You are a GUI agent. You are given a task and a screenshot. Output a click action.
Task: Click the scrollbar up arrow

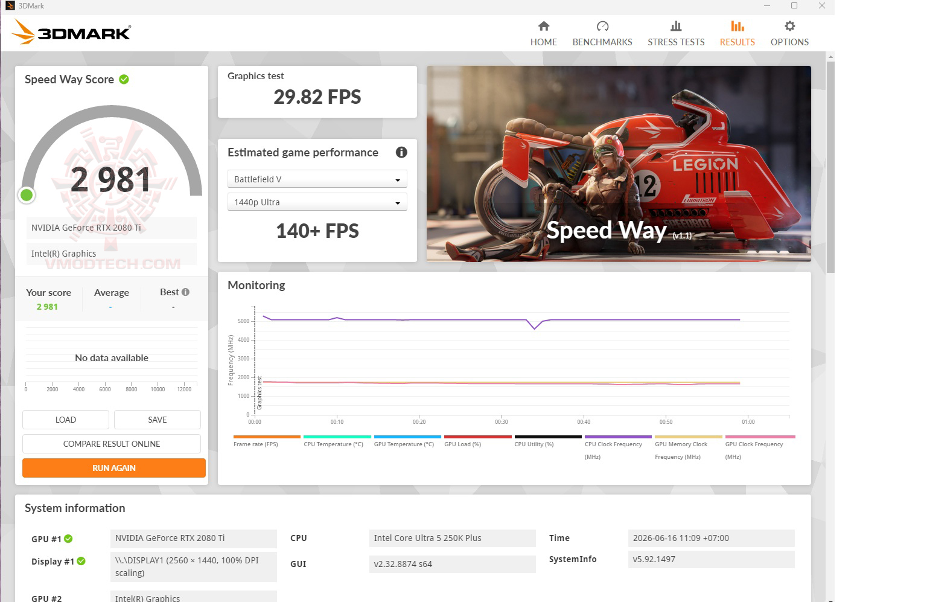830,57
